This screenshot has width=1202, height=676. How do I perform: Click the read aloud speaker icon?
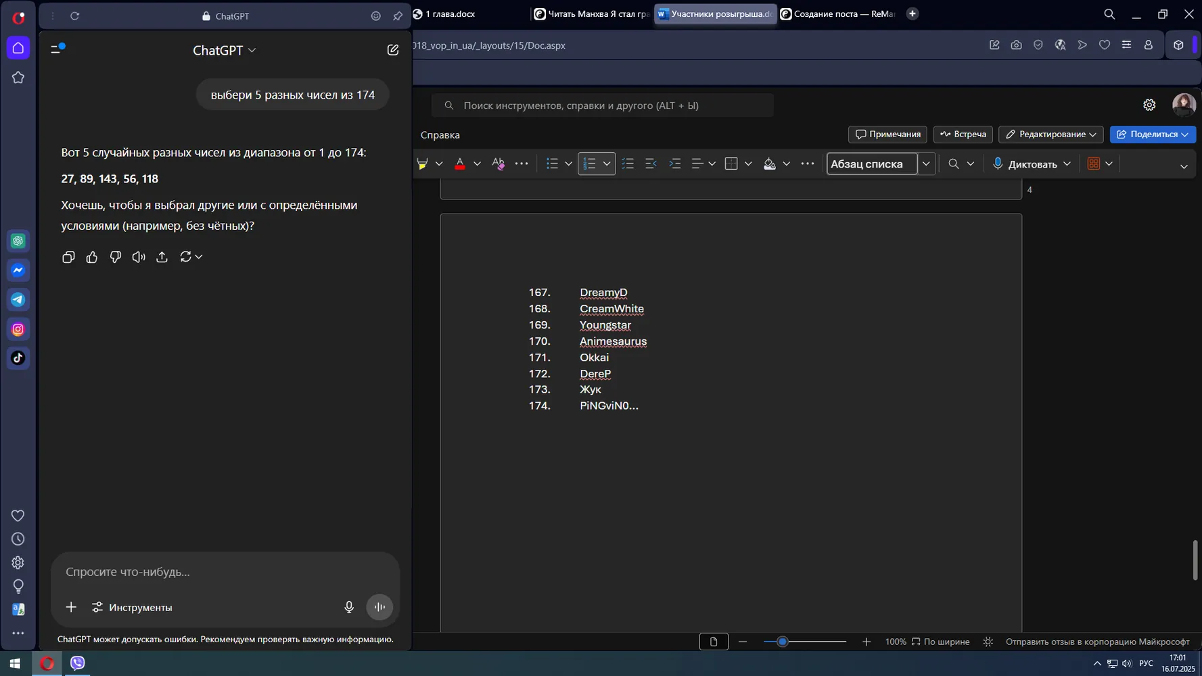(139, 257)
